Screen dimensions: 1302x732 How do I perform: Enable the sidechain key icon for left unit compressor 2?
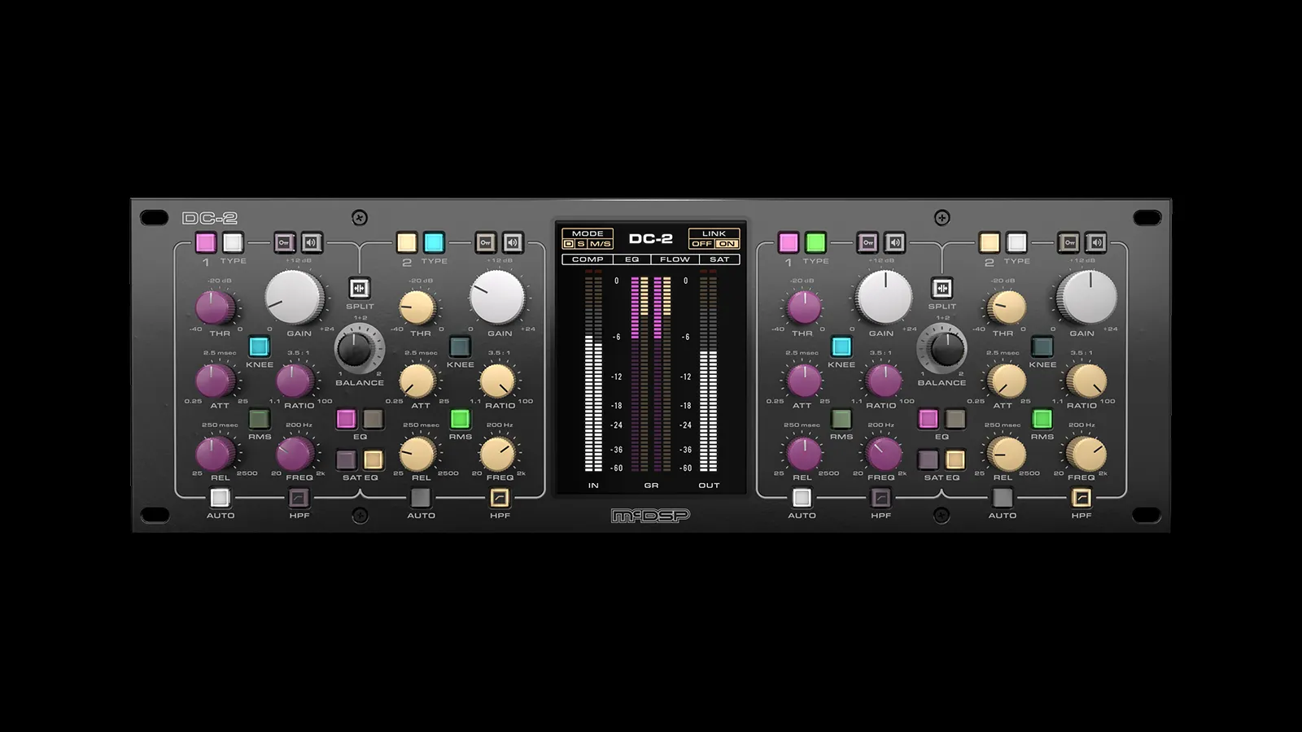pyautogui.click(x=486, y=242)
